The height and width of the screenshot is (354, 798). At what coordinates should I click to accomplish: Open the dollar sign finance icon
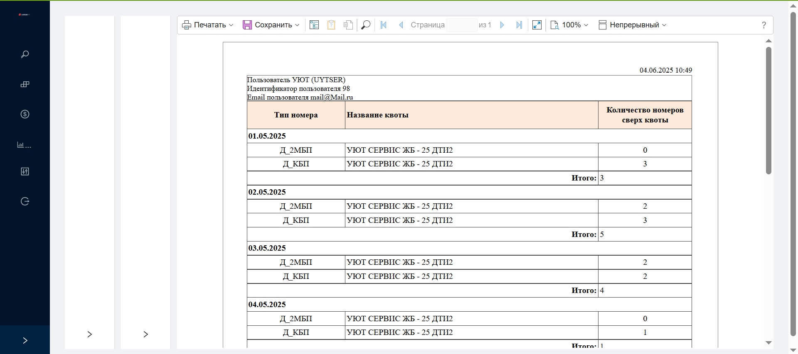(25, 115)
